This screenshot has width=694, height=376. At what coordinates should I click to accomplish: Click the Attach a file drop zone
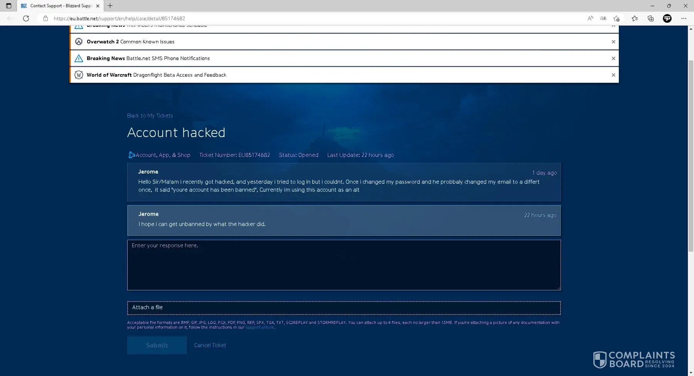click(x=344, y=308)
